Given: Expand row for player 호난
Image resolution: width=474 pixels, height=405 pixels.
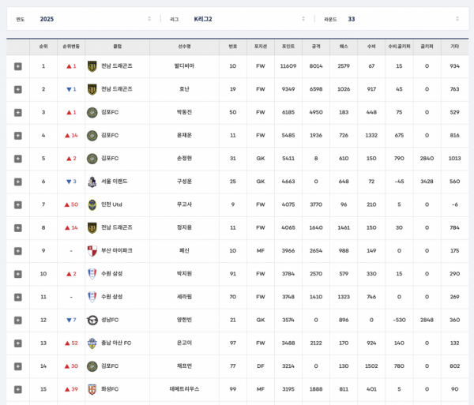Looking at the screenshot, I should (x=17, y=89).
